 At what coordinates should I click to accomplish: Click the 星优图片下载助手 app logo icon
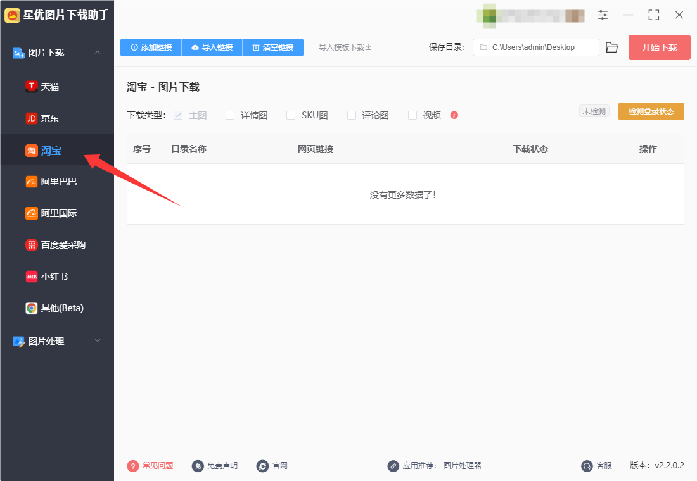12,15
